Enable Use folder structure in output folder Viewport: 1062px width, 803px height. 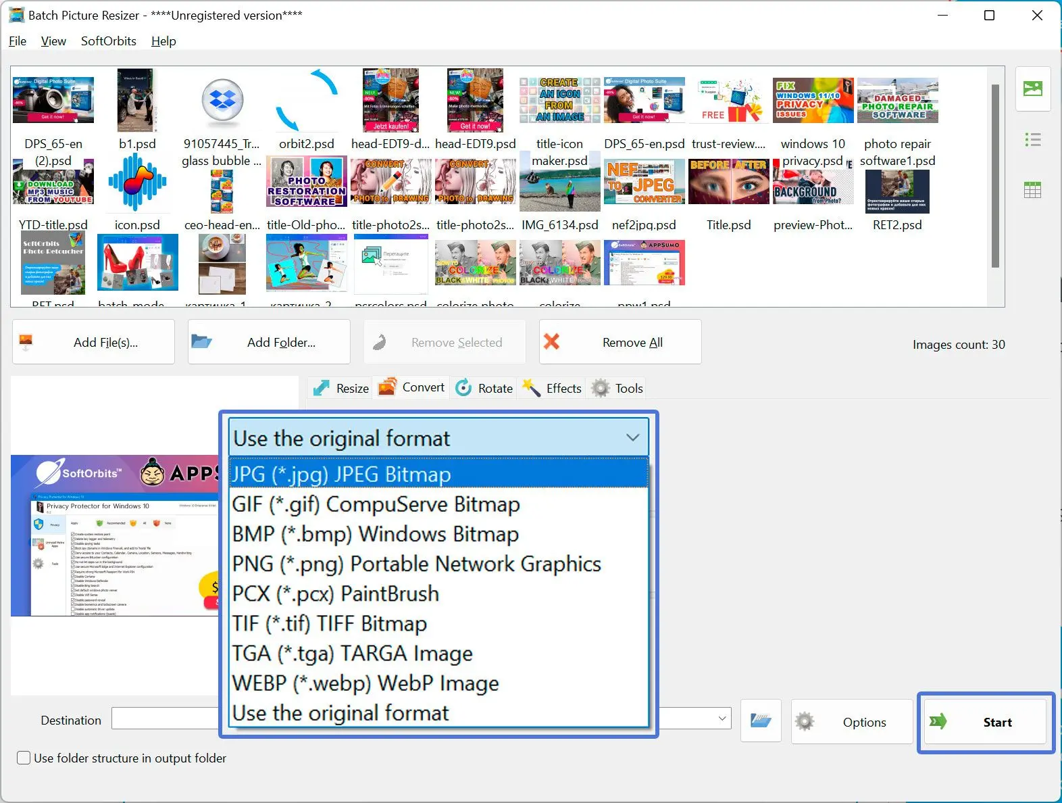pos(24,758)
